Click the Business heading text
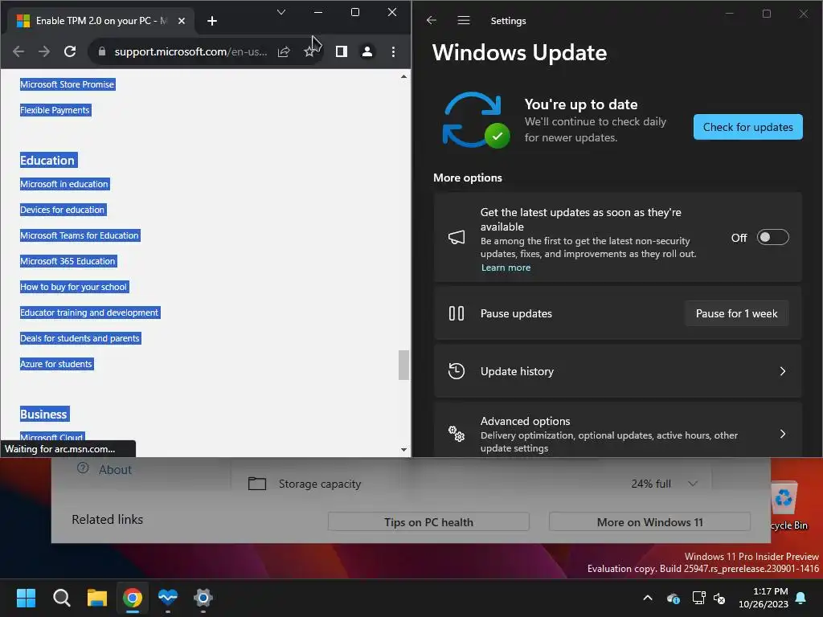 [x=45, y=415]
